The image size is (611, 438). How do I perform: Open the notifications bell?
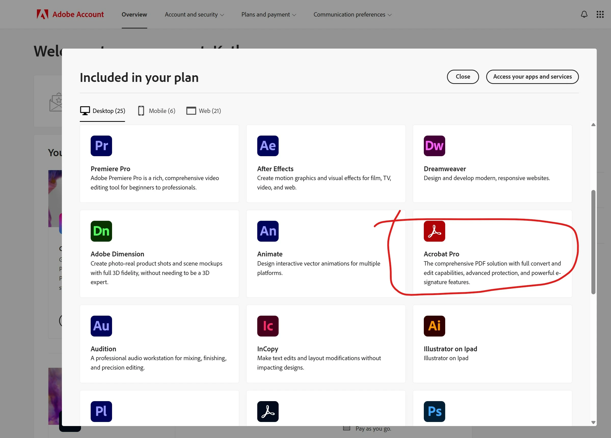coord(584,14)
